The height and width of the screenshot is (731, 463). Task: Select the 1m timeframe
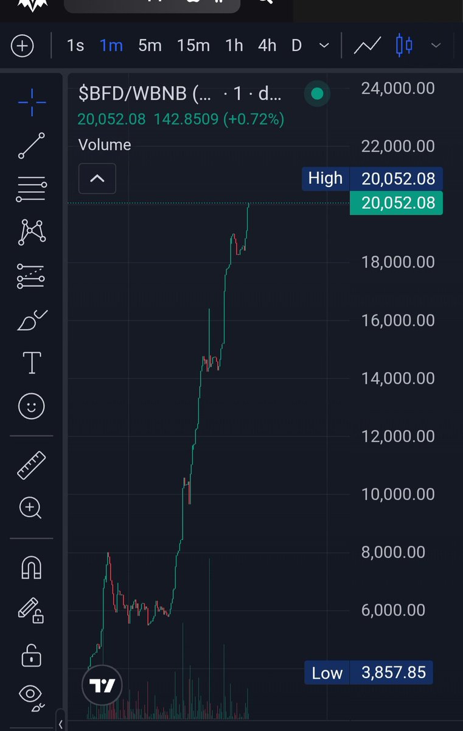tap(111, 46)
